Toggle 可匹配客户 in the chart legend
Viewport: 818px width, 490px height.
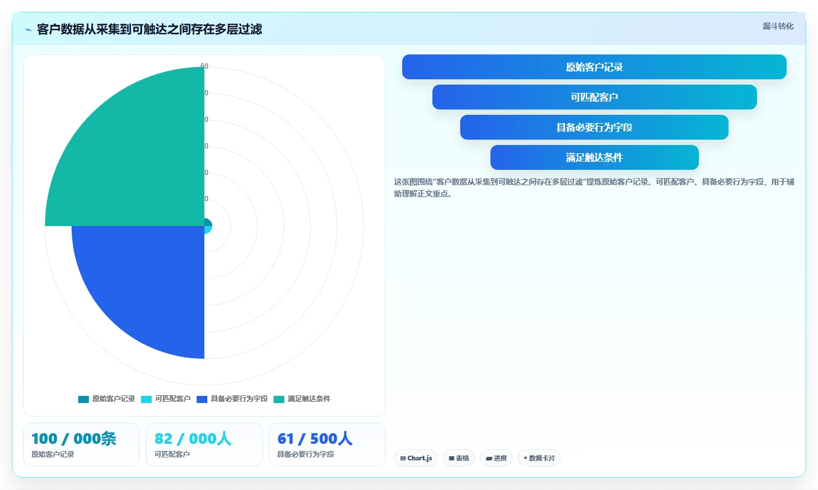[166, 399]
